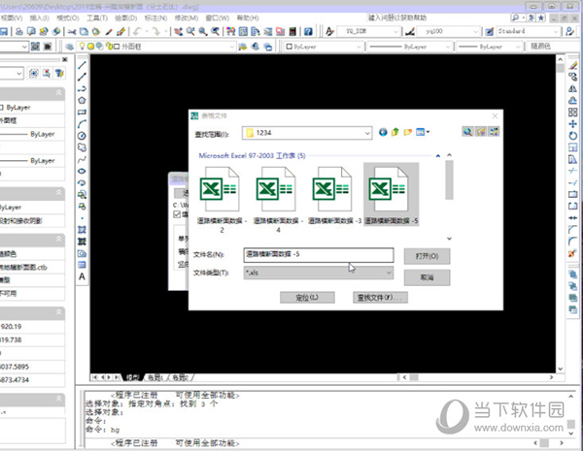Viewport: 583px width, 451px height.
Task: Select the Array tool in modify toolbar
Action: [x=573, y=113]
